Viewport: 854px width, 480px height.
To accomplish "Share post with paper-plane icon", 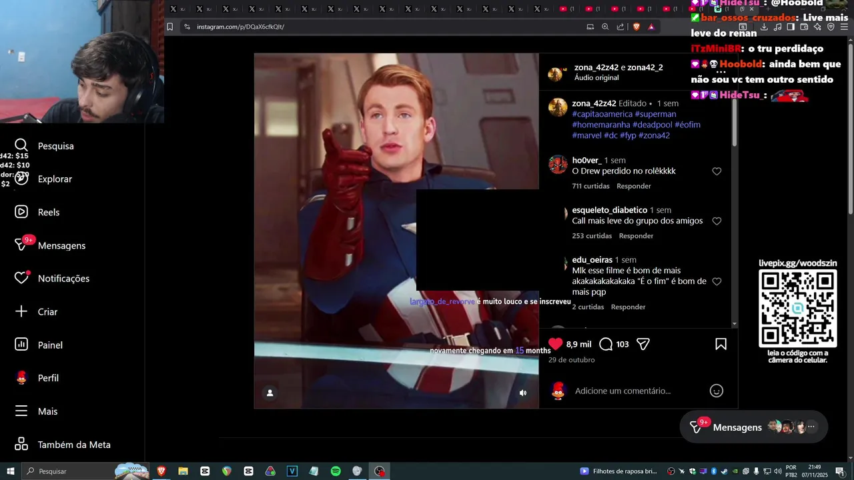I will 643,344.
